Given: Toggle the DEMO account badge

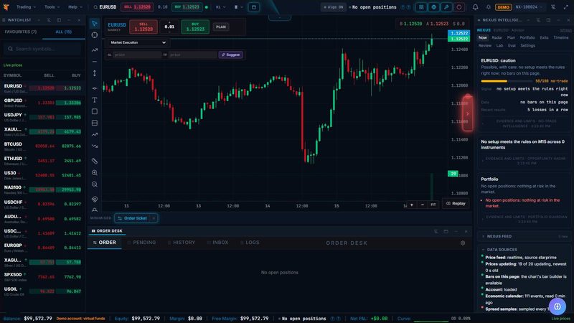Looking at the screenshot, I should (503, 7).
